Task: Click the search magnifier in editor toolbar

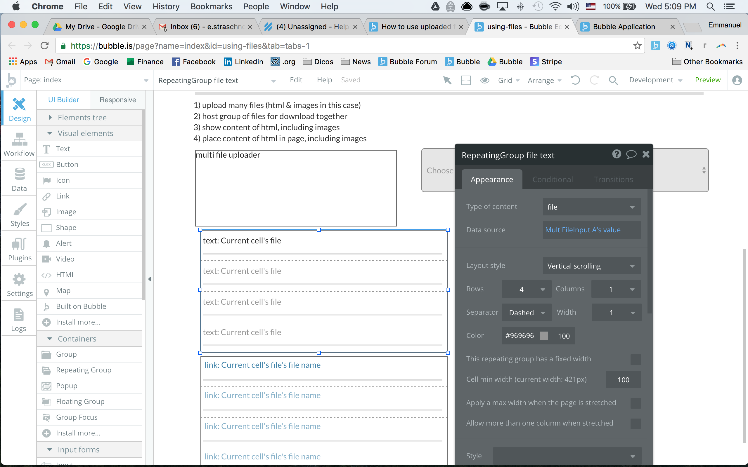Action: coord(613,80)
